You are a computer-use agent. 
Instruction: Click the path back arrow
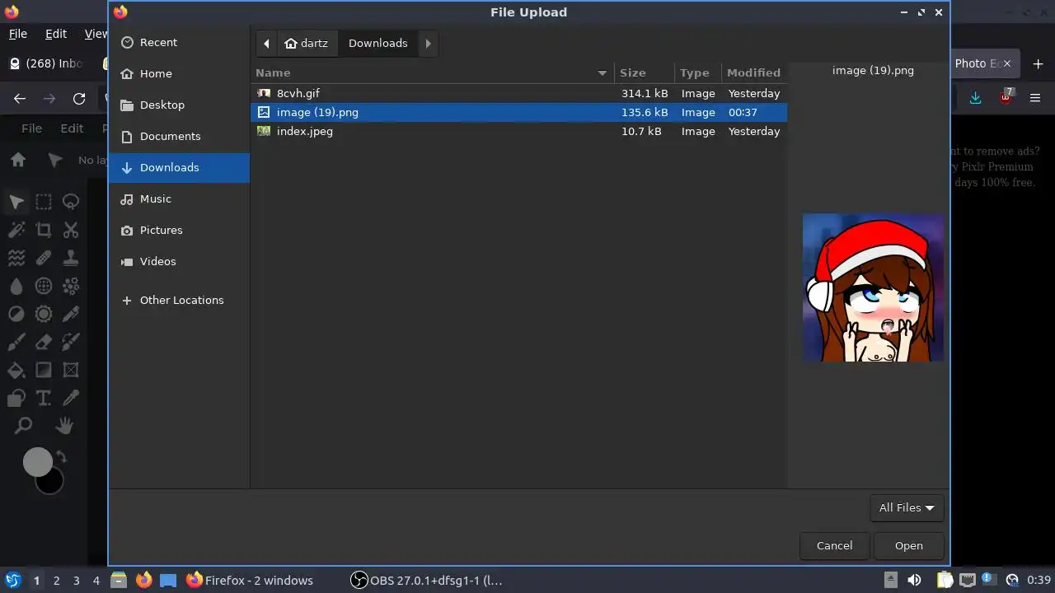tap(266, 43)
